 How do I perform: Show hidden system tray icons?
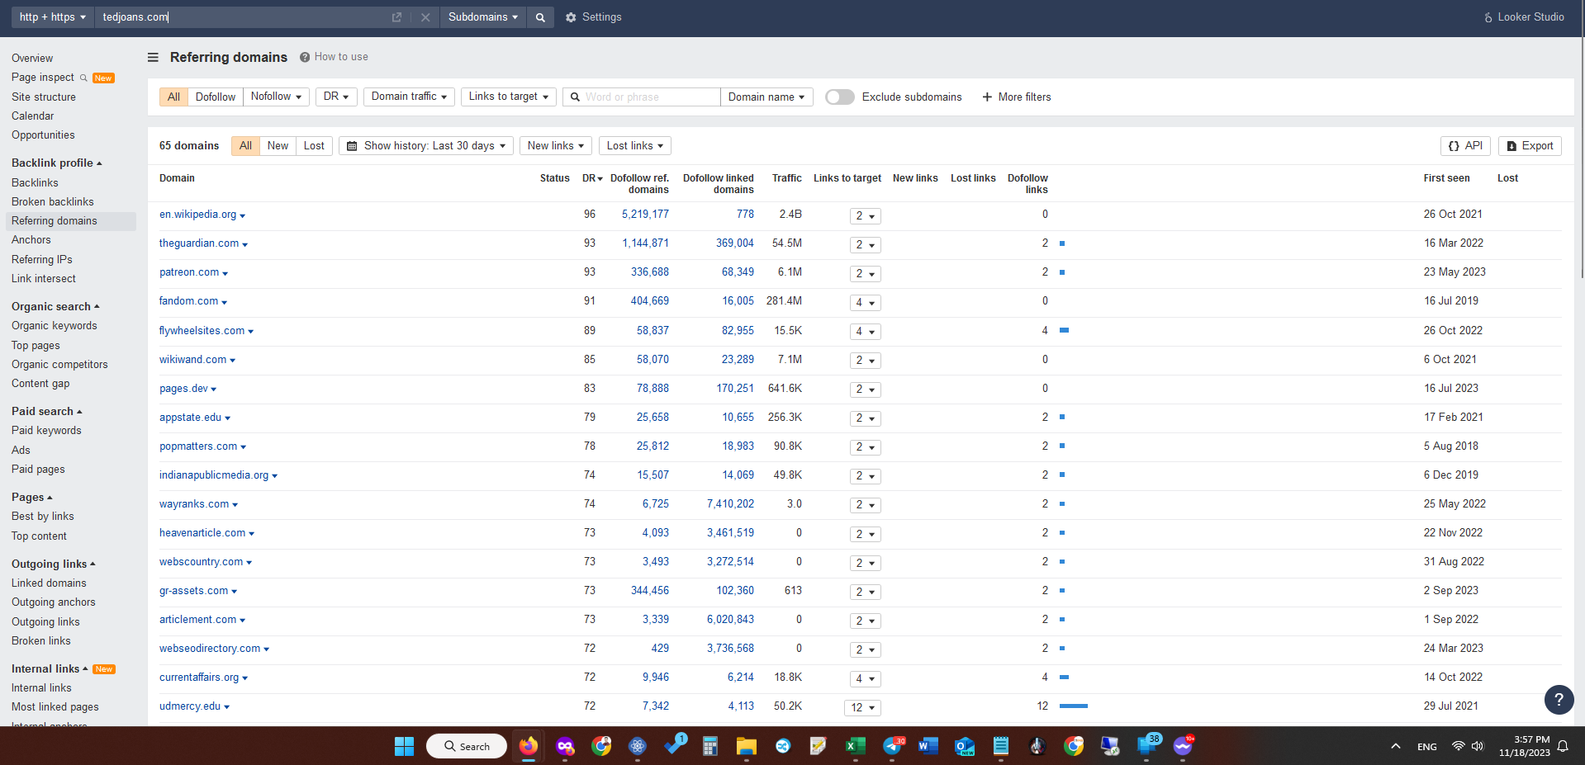tap(1396, 746)
